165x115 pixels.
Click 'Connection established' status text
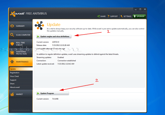pyautogui.click(x=67, y=61)
